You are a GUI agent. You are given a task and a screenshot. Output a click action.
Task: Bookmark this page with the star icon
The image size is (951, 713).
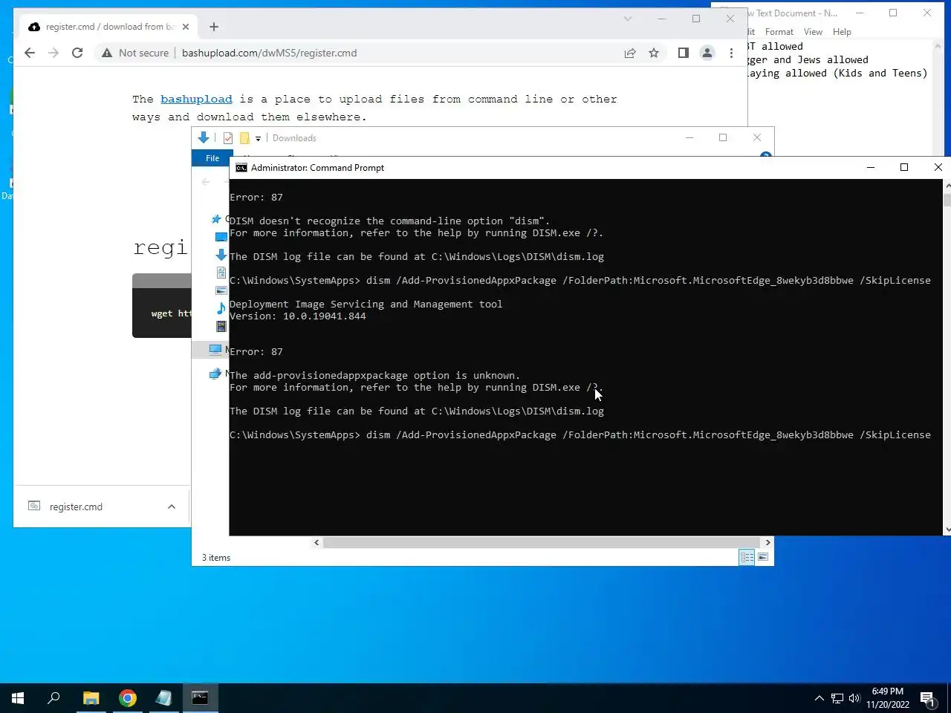point(654,53)
